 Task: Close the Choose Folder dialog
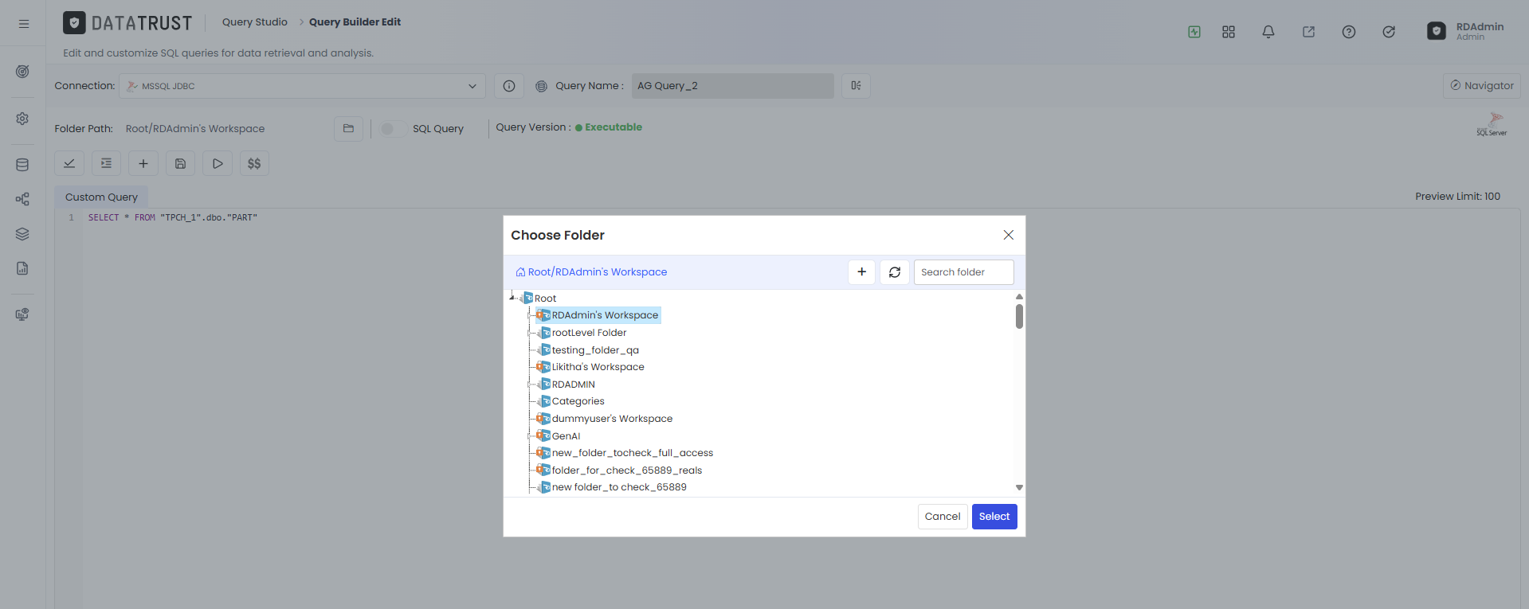coord(1009,235)
